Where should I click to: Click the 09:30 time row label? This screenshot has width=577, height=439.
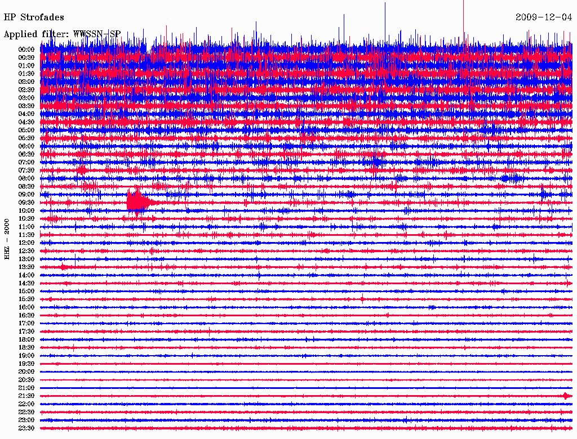coord(26,203)
